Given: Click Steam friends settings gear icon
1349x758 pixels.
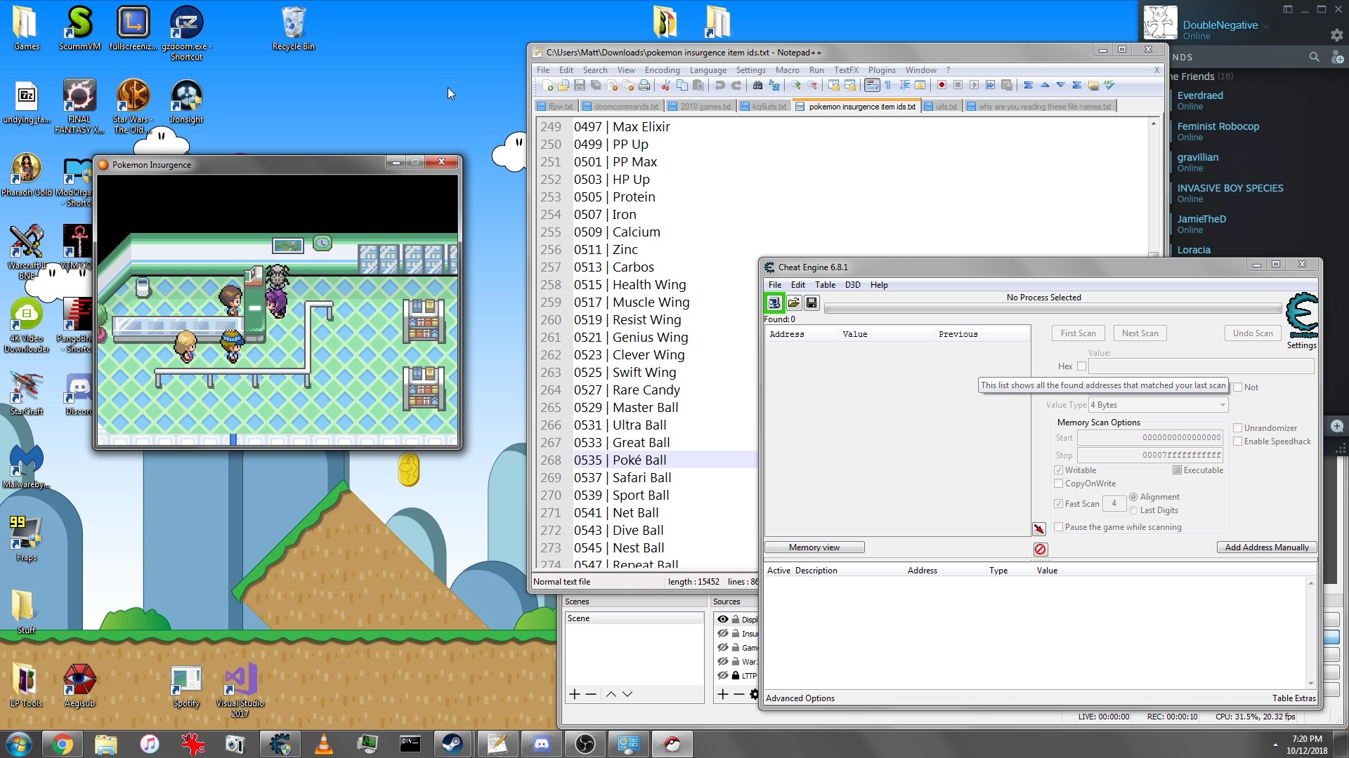Looking at the screenshot, I should 1336,34.
